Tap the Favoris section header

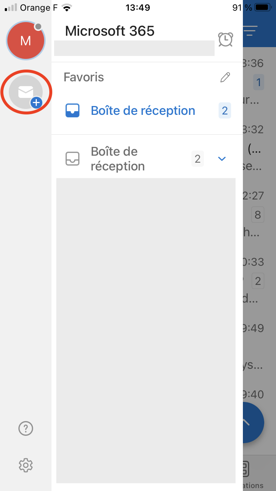pyautogui.click(x=84, y=77)
